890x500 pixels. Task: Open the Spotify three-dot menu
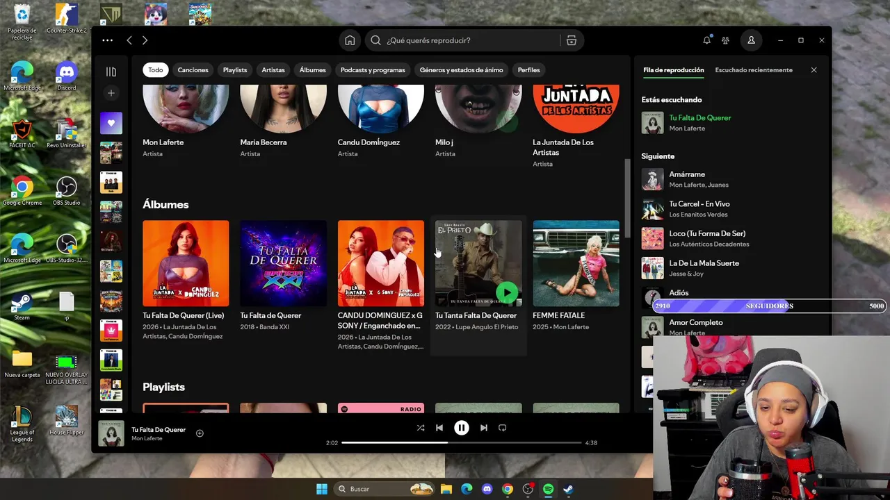[x=107, y=40]
